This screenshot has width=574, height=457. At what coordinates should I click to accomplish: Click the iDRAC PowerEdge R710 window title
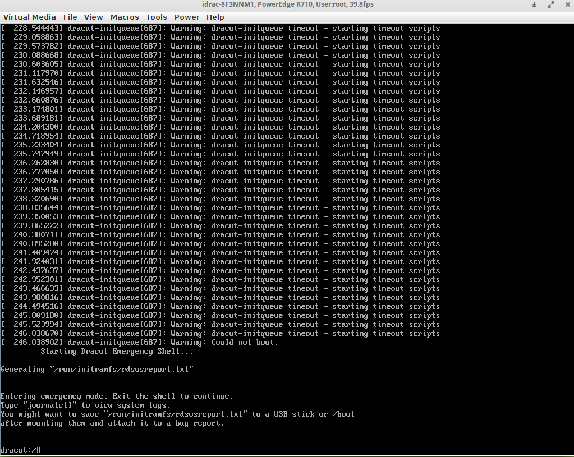click(x=287, y=4)
